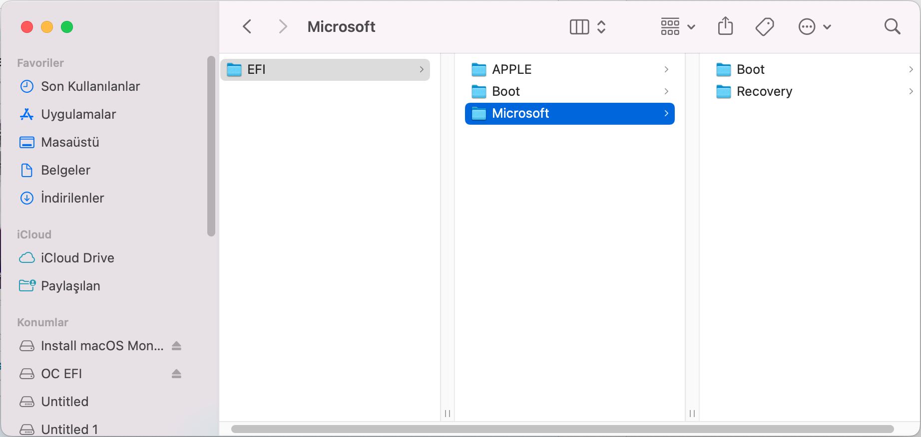Image resolution: width=921 pixels, height=437 pixels.
Task: Click the forward navigation arrow
Action: (x=283, y=26)
